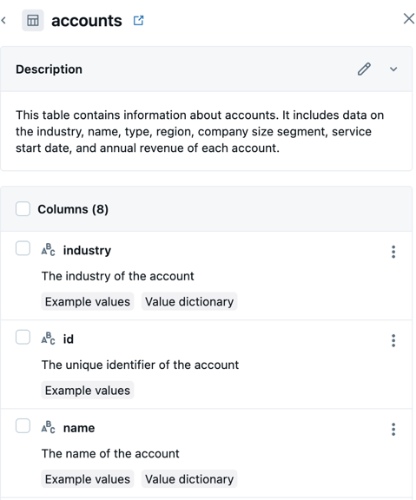Click the string type icon for industry
Viewport: 416px width, 500px height.
tap(48, 250)
